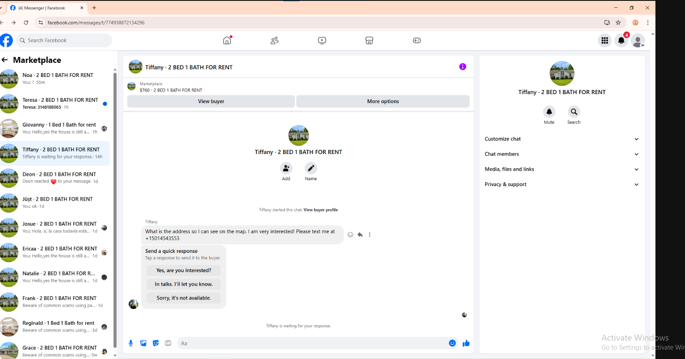Open Jüşt conversation in list

tap(55, 203)
